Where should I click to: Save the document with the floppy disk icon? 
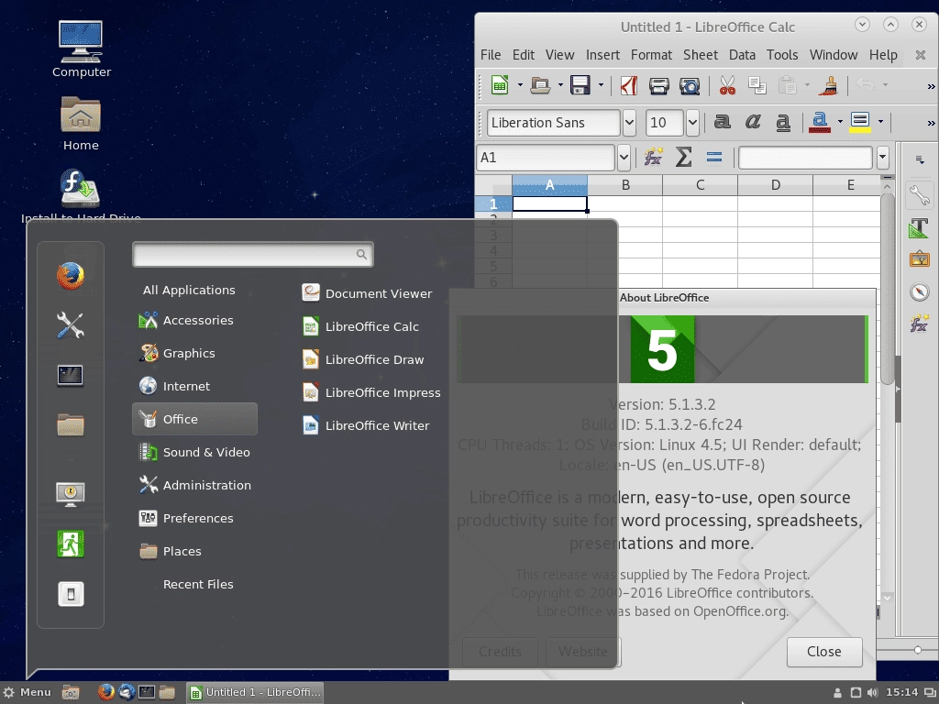(580, 85)
